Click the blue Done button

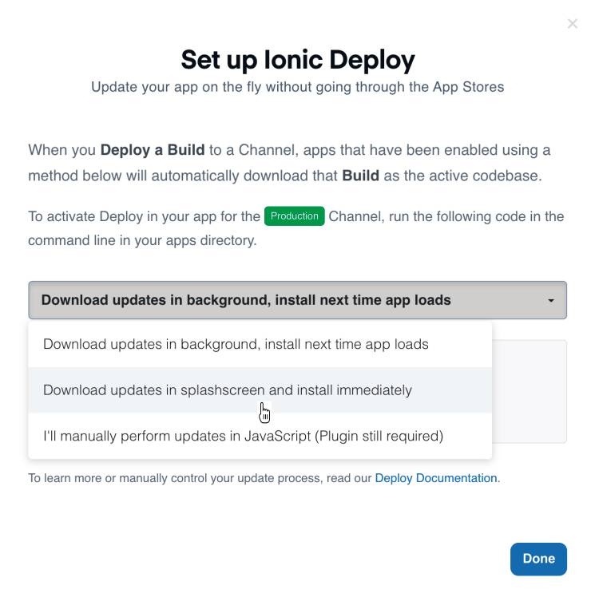538,559
